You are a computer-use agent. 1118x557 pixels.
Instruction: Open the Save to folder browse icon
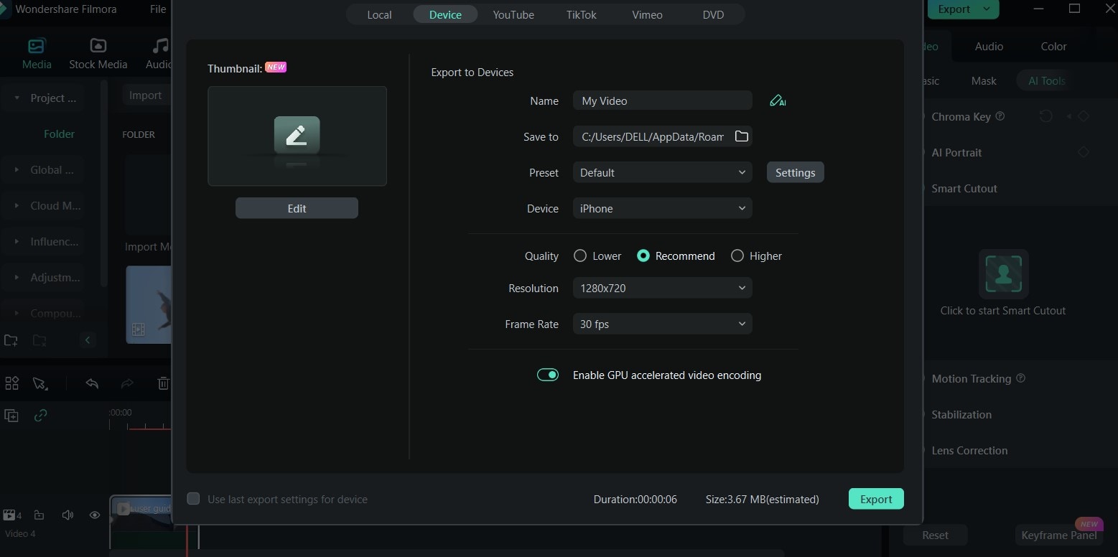(x=742, y=136)
